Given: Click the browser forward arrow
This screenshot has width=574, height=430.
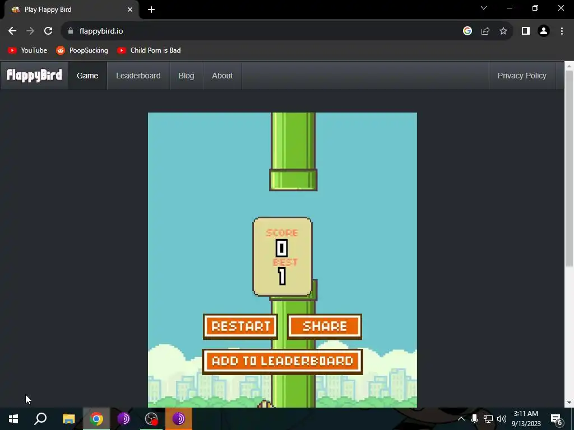Looking at the screenshot, I should 30,31.
